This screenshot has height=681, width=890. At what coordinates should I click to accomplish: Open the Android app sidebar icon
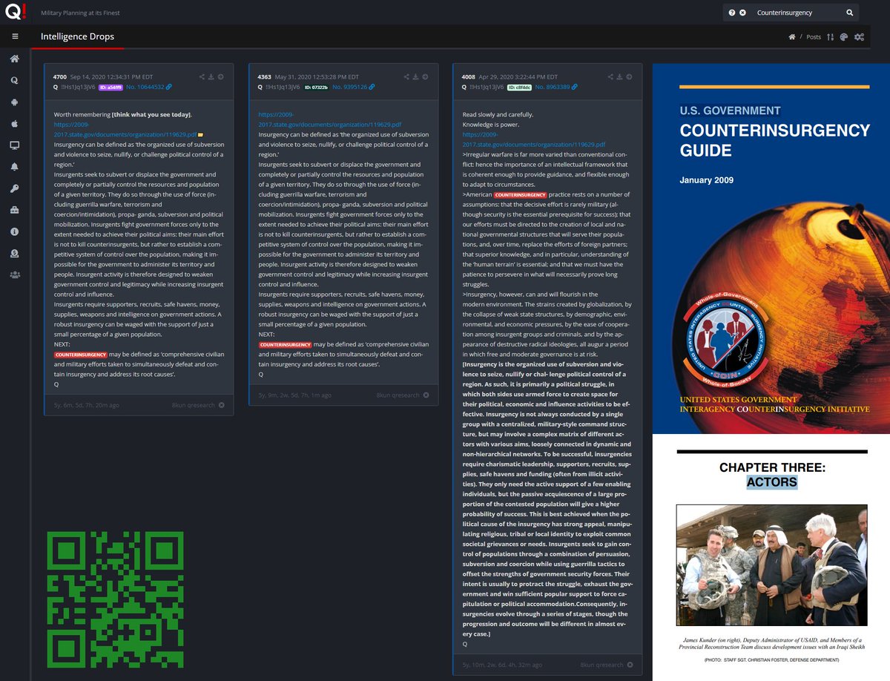tap(15, 102)
